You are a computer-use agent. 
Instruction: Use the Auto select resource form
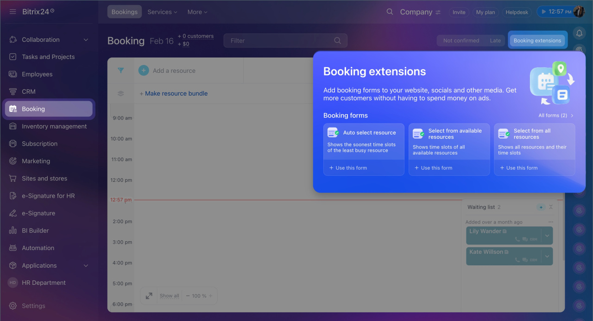point(348,168)
